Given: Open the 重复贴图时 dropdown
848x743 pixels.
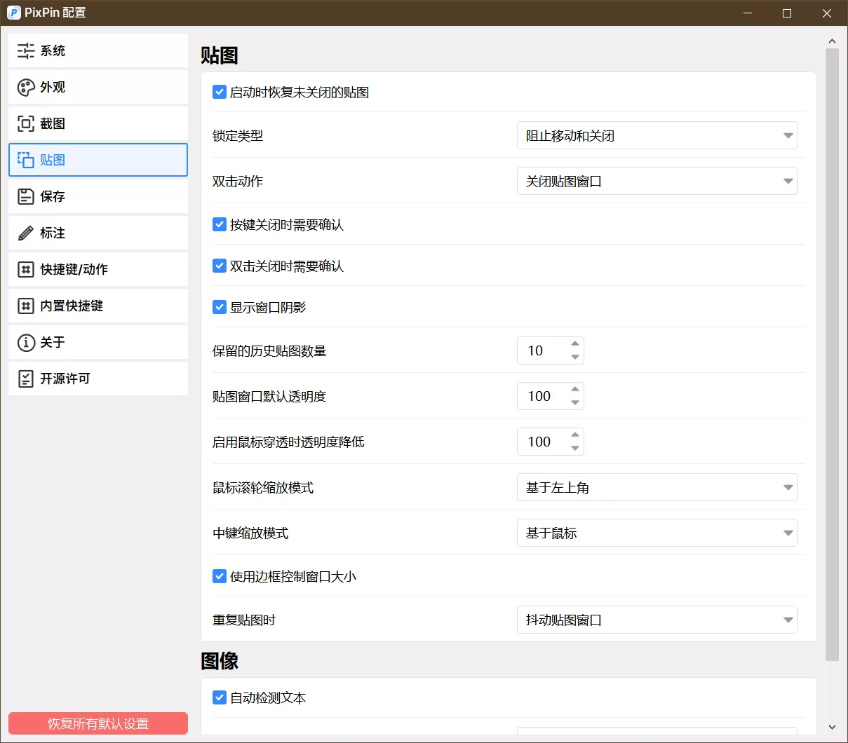Looking at the screenshot, I should [657, 620].
